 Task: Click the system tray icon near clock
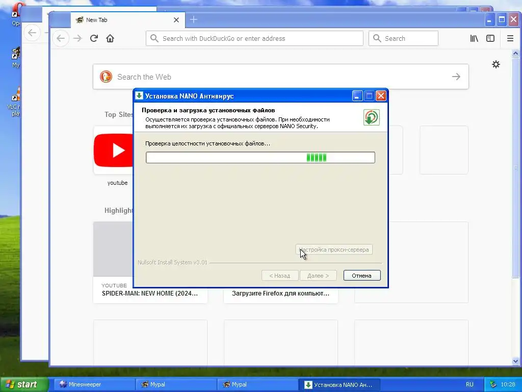point(493,384)
